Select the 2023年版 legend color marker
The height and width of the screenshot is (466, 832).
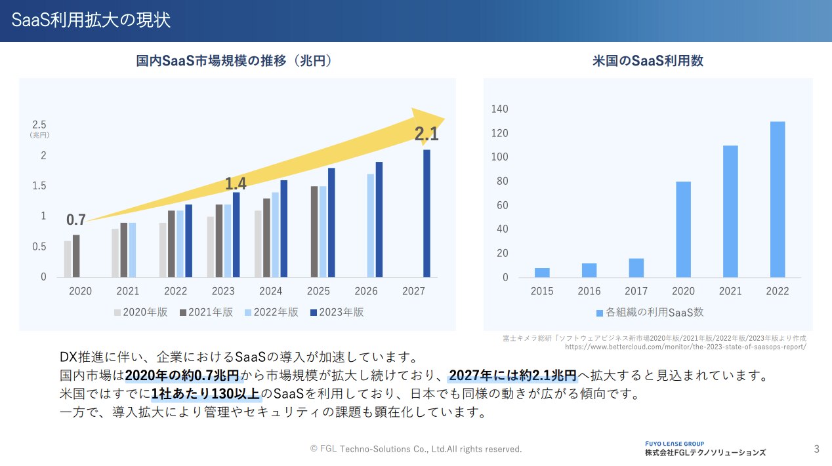coord(314,313)
